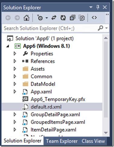
Task: Collapse All items in the tree
Action: (x=73, y=18)
